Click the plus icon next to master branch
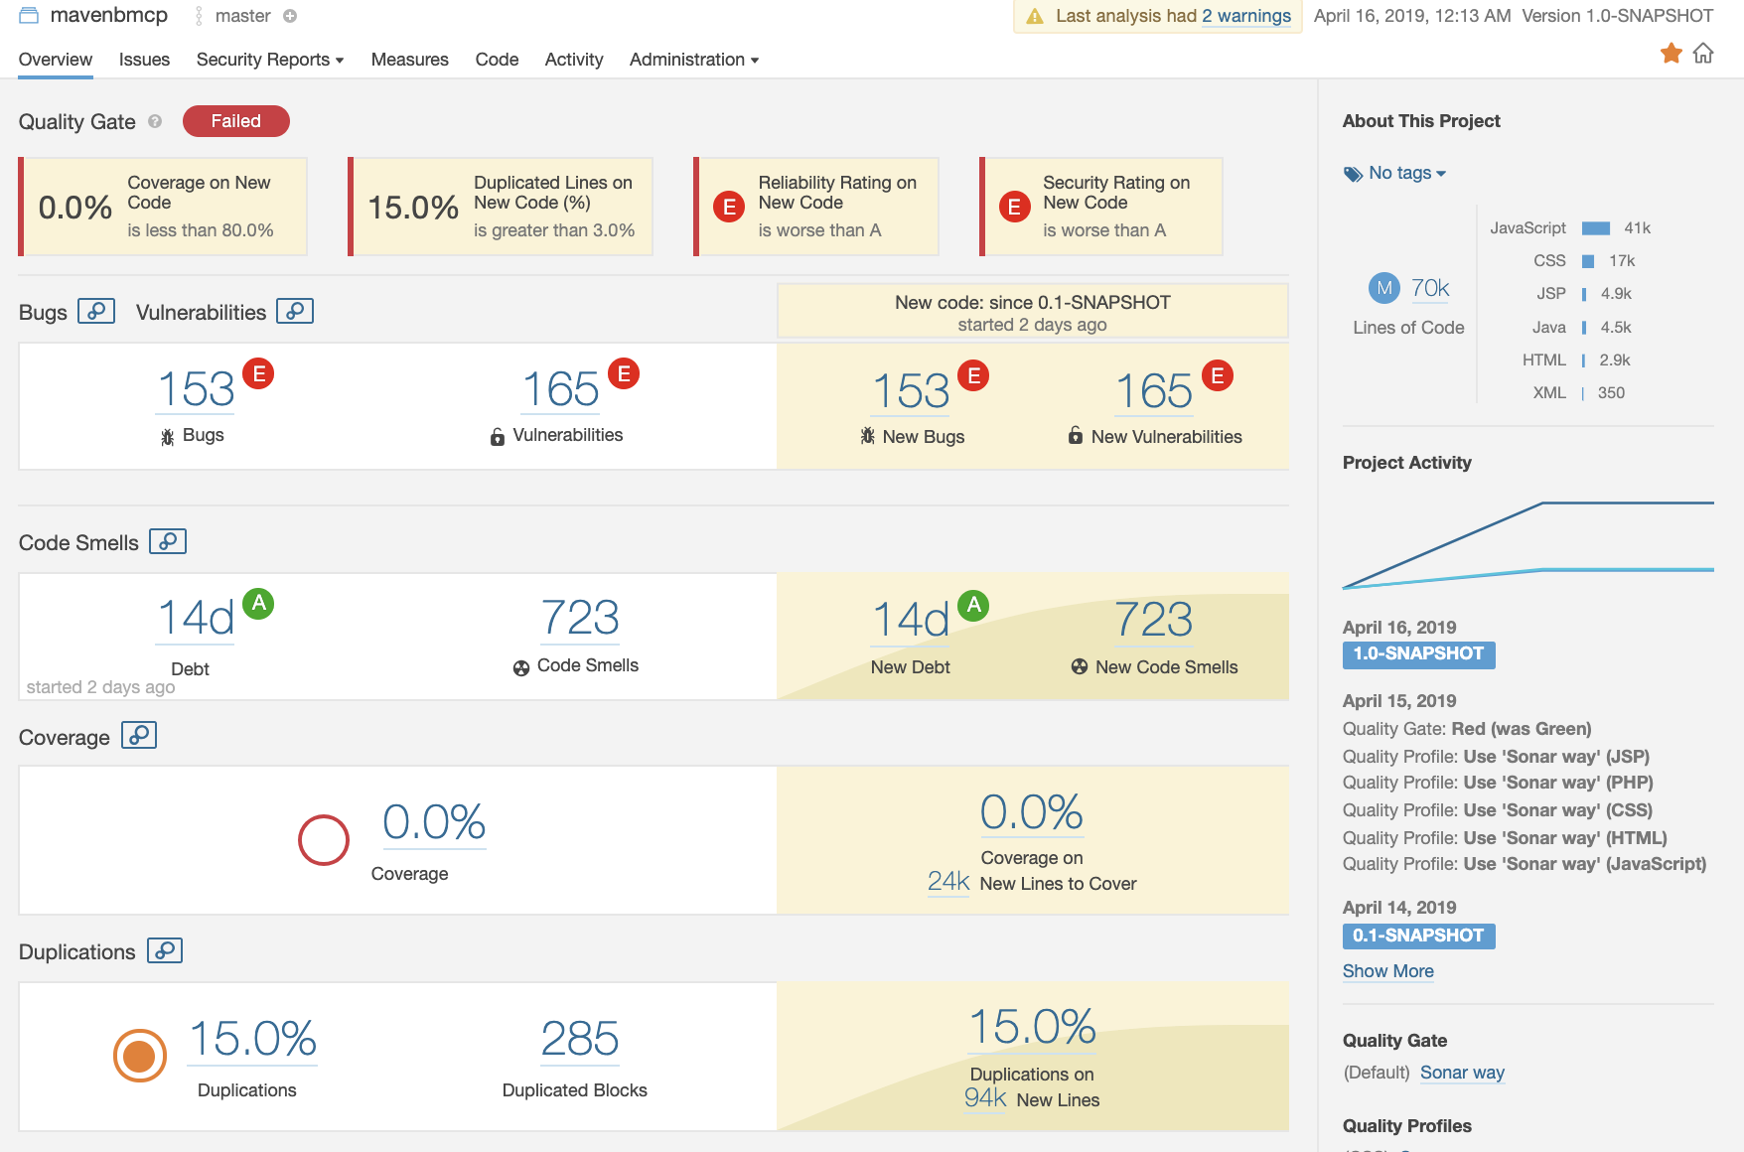1744x1152 pixels. 290,16
